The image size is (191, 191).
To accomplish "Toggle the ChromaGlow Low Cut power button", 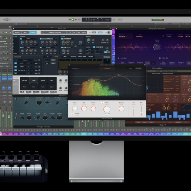I will click(119, 58).
